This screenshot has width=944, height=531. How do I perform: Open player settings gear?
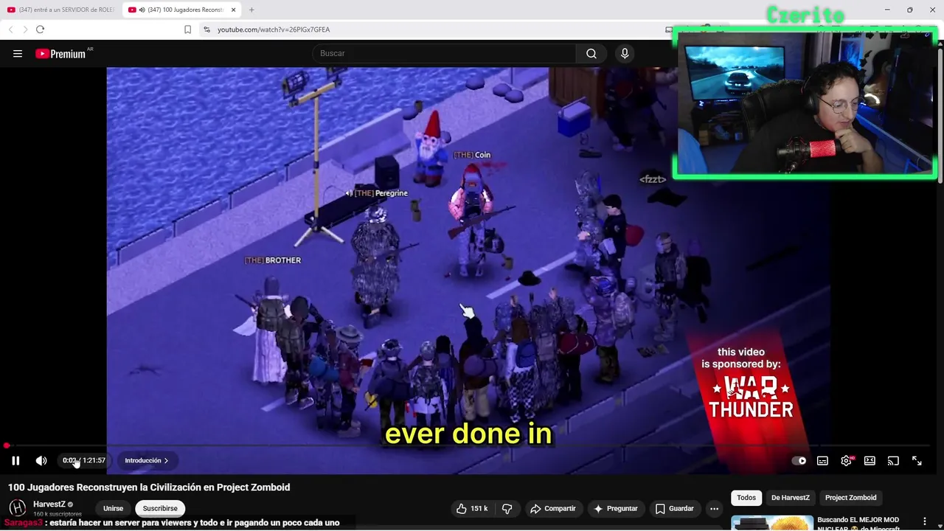(x=846, y=460)
